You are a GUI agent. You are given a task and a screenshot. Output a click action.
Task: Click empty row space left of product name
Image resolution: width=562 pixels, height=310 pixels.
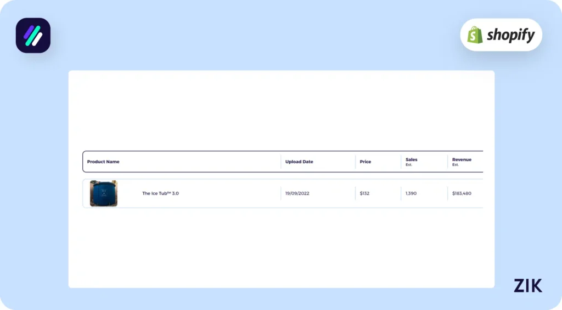[130, 193]
